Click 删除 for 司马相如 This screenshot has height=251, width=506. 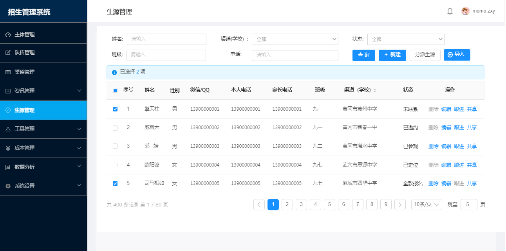pyautogui.click(x=434, y=183)
